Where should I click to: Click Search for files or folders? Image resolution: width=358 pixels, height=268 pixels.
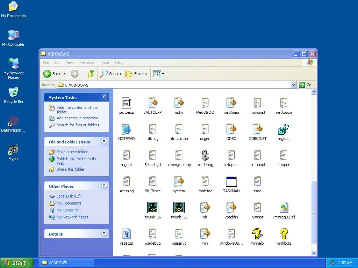78,125
